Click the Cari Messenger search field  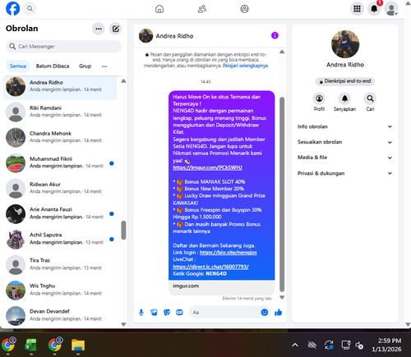pos(63,47)
